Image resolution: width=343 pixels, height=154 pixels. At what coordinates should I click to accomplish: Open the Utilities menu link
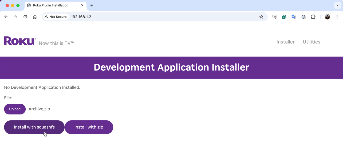pos(312,42)
